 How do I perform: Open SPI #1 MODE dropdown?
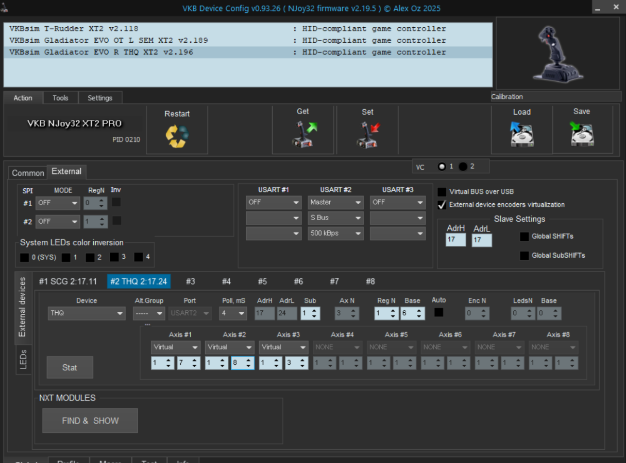tap(58, 203)
